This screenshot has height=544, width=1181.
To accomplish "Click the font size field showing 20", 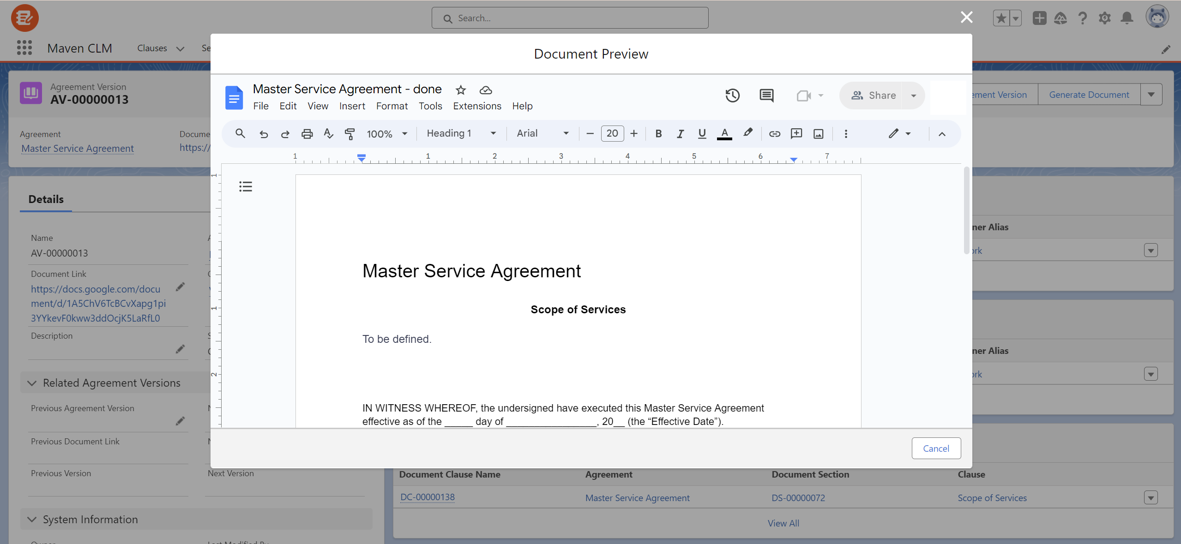I will coord(612,134).
